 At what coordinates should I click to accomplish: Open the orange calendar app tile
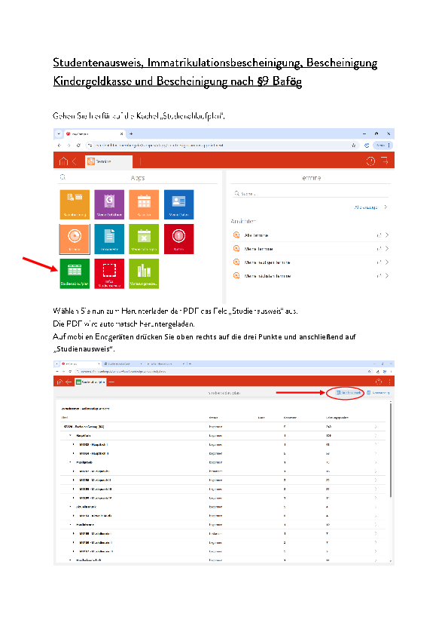click(x=144, y=204)
